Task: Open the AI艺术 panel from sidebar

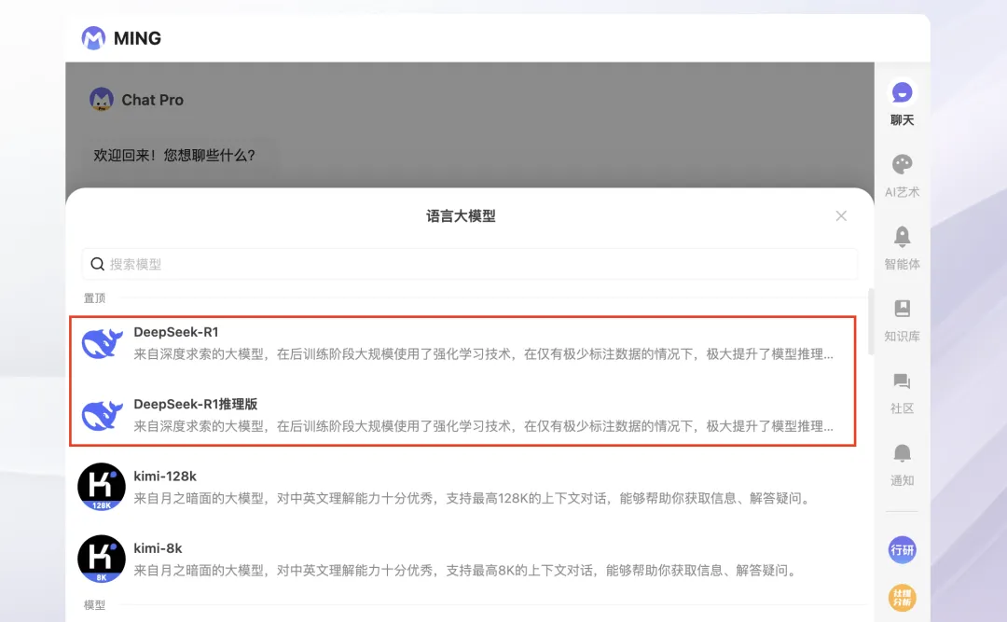Action: [901, 172]
